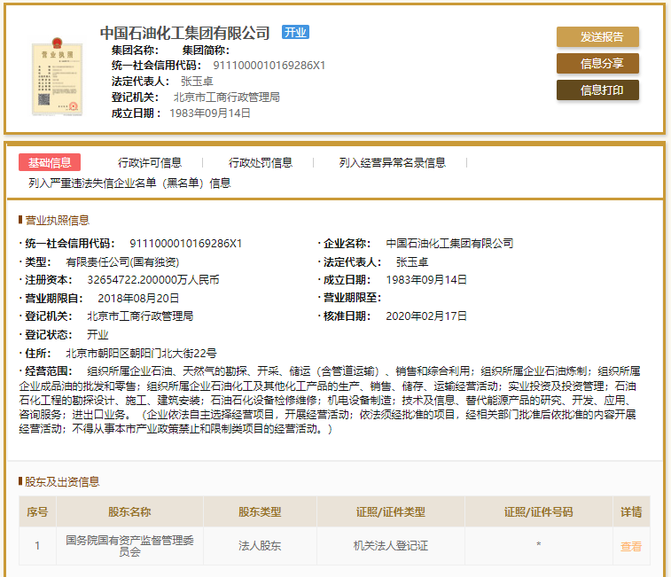Click the 营业执照信息 section heading

click(x=57, y=221)
